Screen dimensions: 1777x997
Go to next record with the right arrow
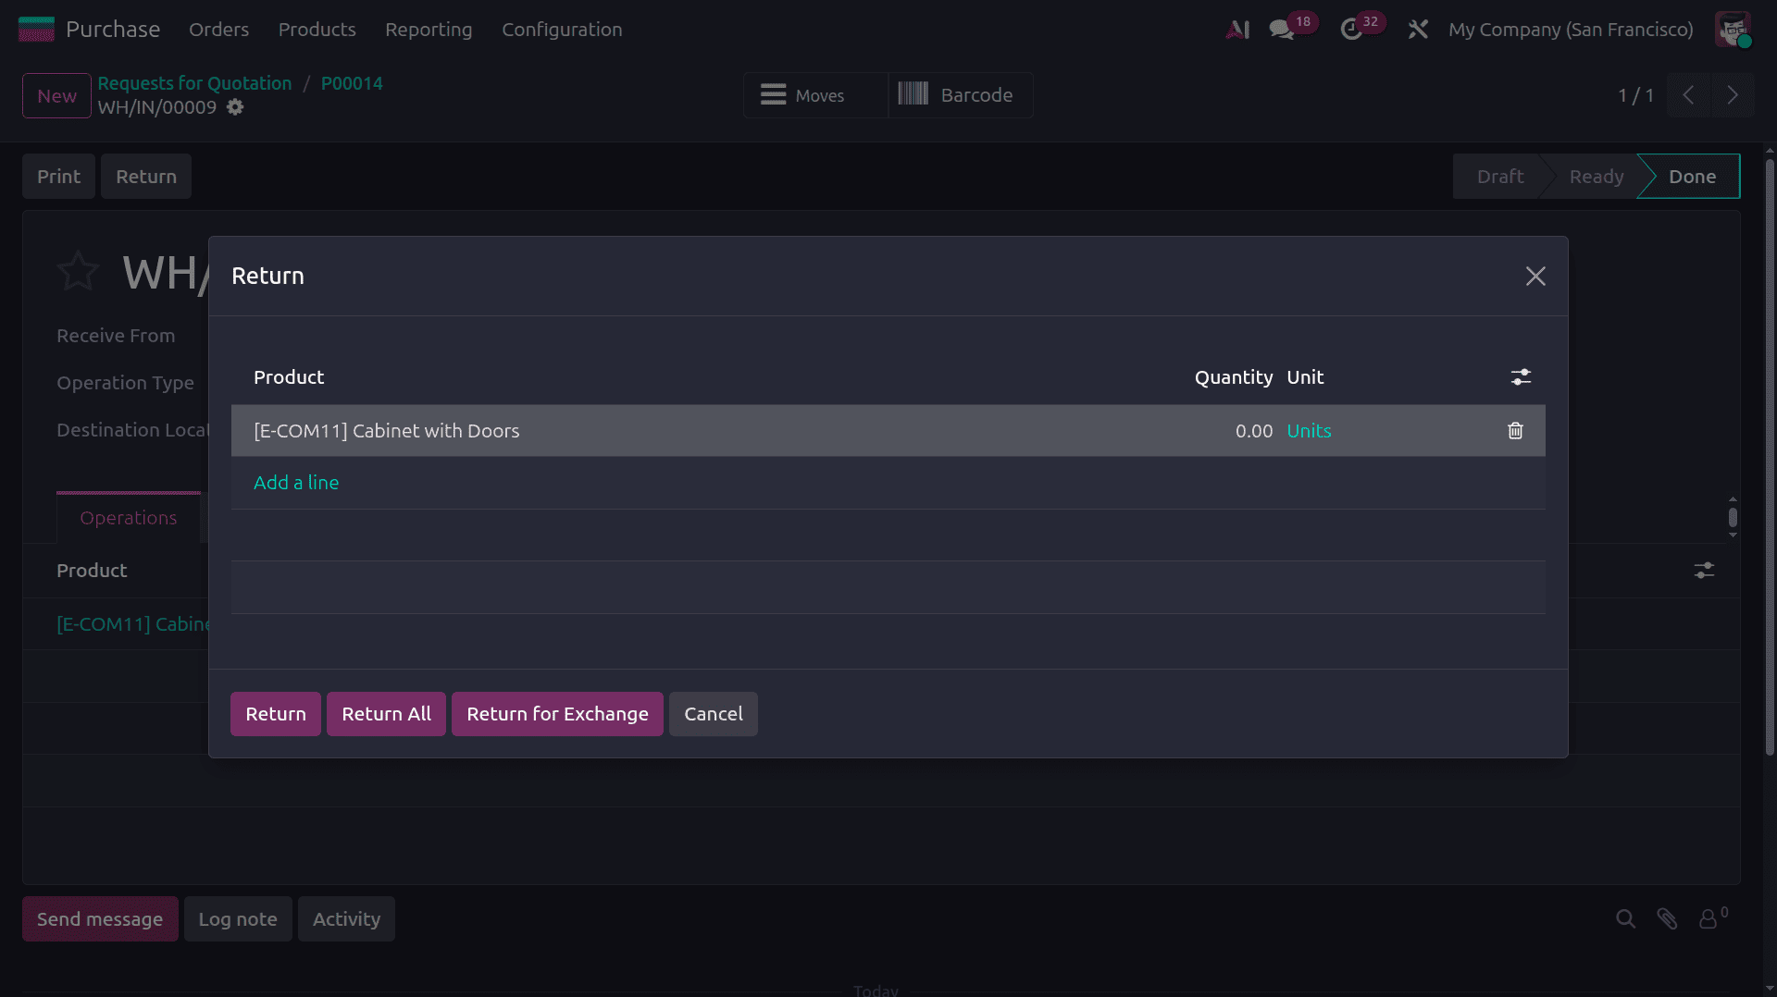[x=1732, y=94]
